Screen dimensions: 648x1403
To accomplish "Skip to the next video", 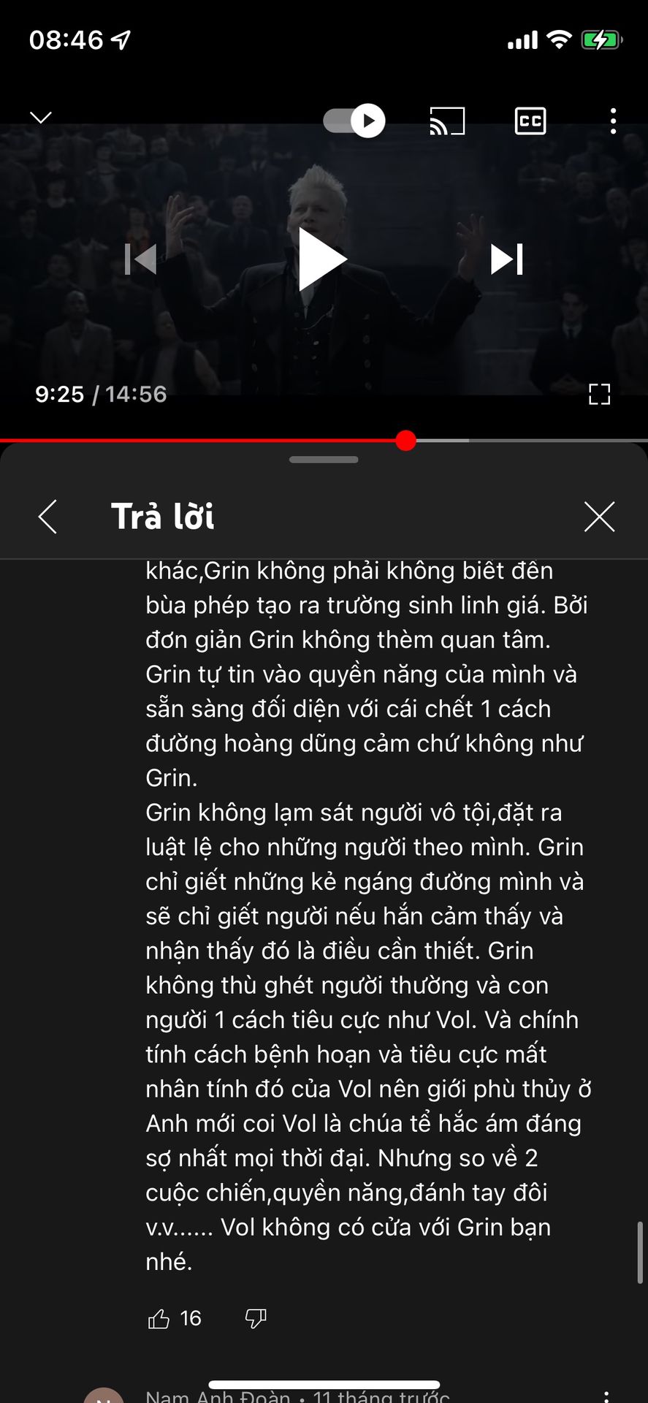I will coord(507,259).
